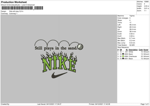Select the 'Chartreuse' description in stop 3
The width and height of the screenshot is (150, 106).
pyautogui.click(x=133, y=56)
